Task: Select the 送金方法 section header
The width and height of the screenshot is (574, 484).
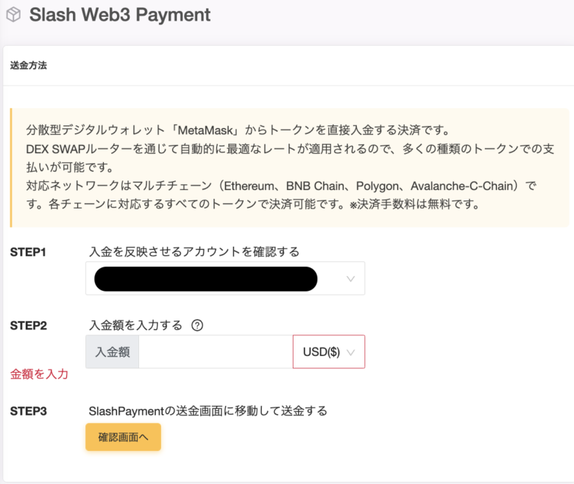Action: point(29,66)
